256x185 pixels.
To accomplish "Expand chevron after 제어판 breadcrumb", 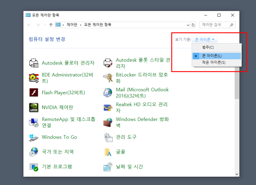I will tap(81, 25).
